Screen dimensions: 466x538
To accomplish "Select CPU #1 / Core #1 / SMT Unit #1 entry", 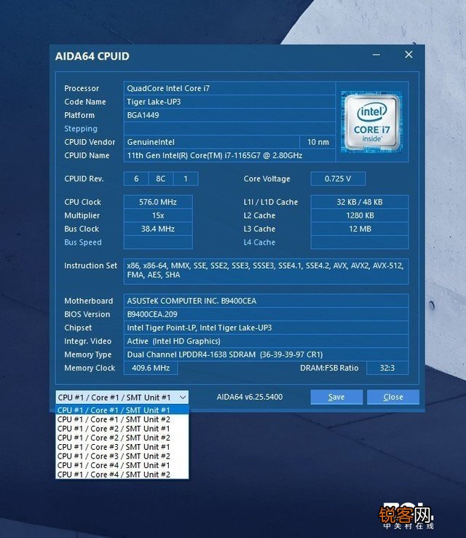I will tap(122, 410).
